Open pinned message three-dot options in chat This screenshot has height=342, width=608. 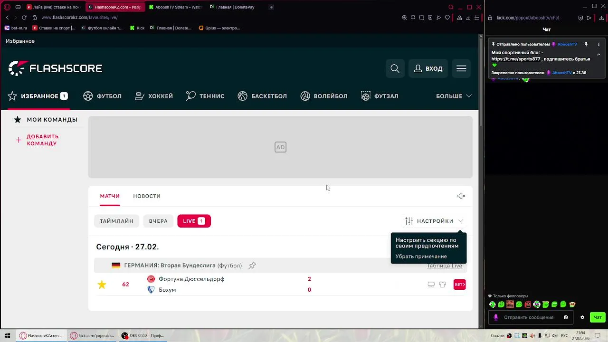click(598, 44)
